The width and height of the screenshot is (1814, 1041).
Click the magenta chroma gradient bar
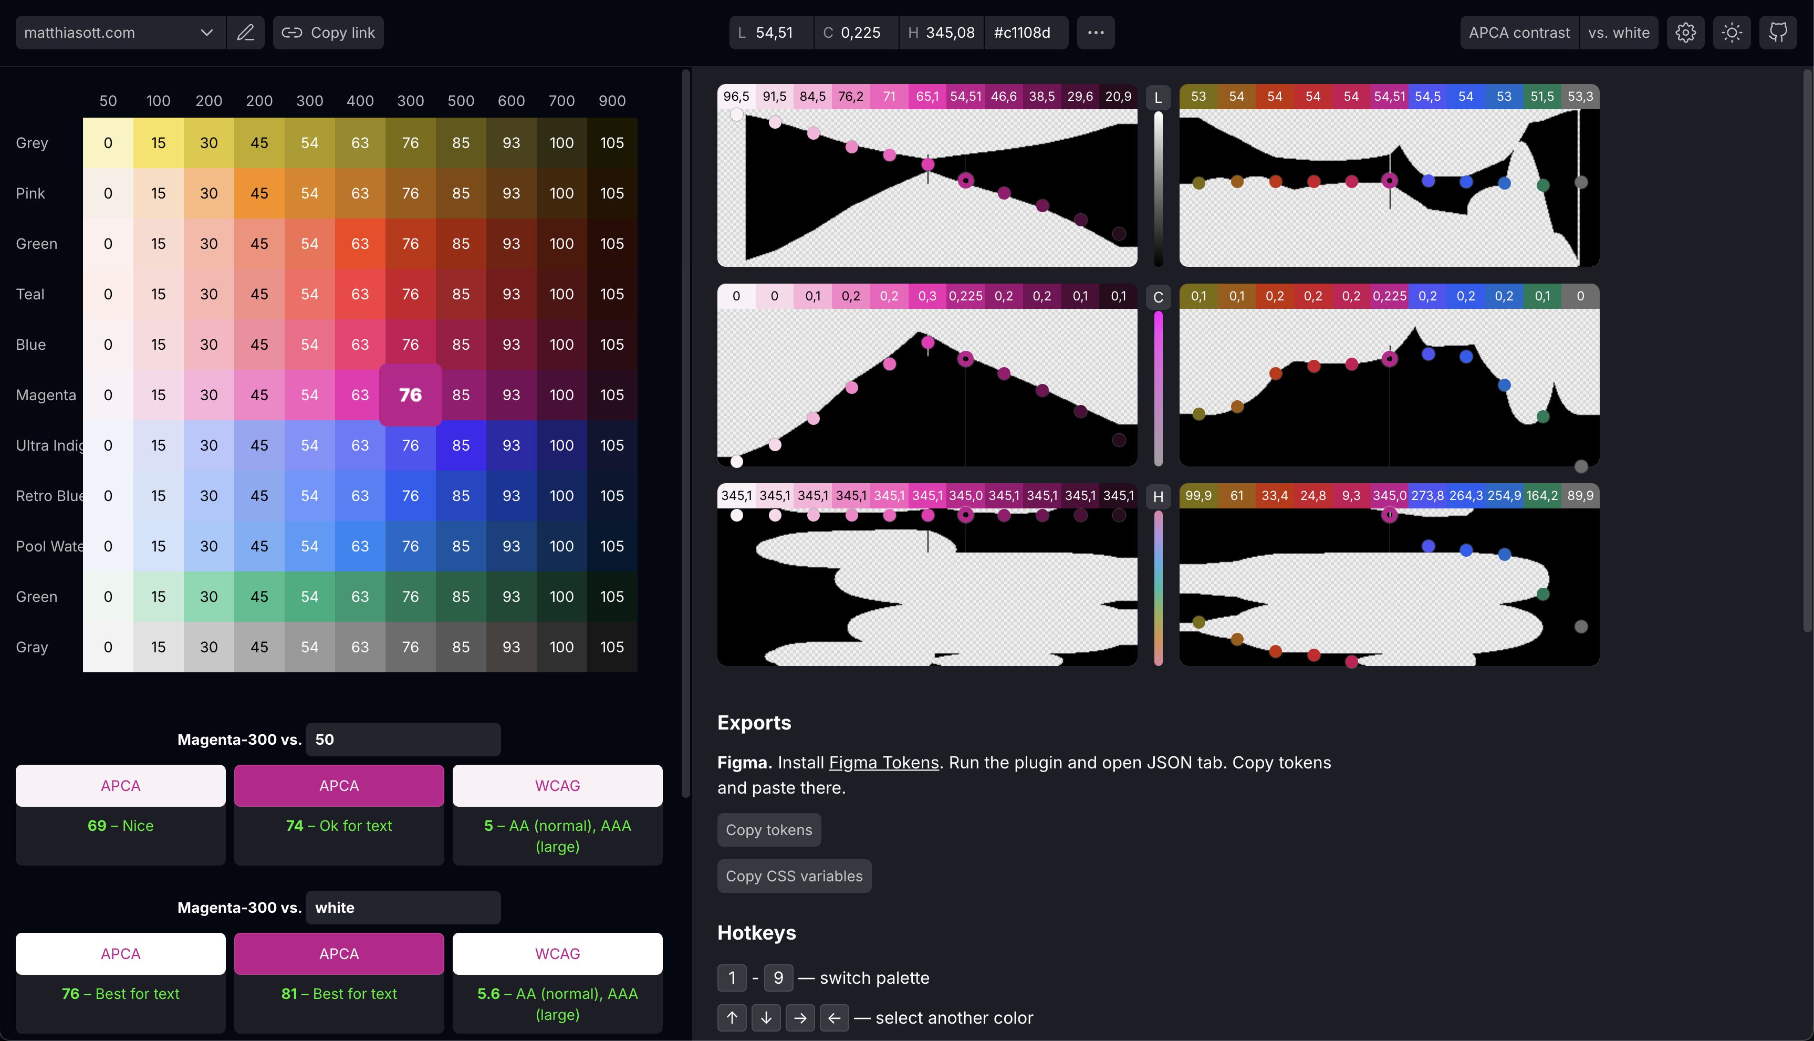pyautogui.click(x=1158, y=389)
